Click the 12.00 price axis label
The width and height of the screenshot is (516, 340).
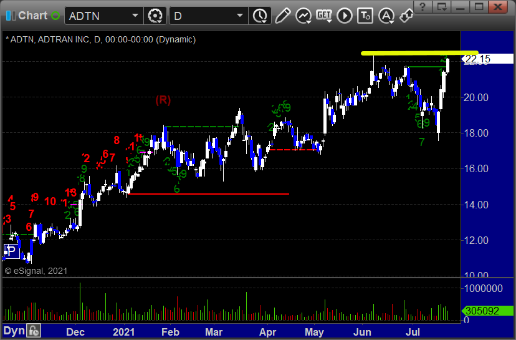(476, 240)
